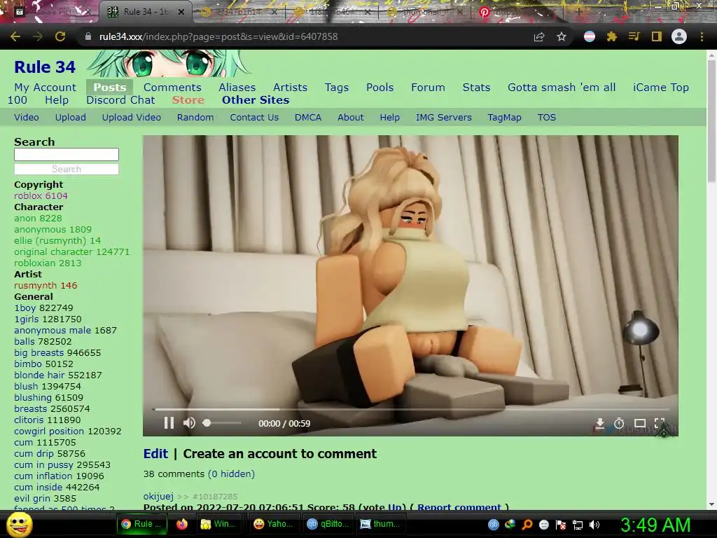The width and height of the screenshot is (717, 538).
Task: Open the Upload Video submenu link
Action: [x=131, y=118]
